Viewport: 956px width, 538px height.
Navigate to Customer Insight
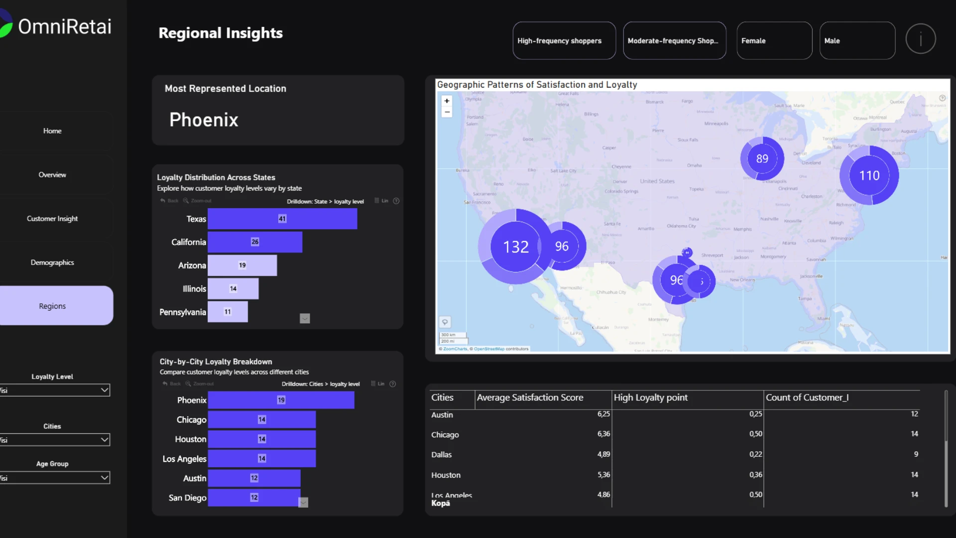[52, 219]
